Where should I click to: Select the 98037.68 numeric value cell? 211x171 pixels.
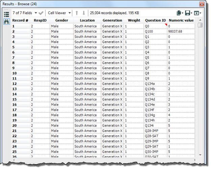[181, 31]
